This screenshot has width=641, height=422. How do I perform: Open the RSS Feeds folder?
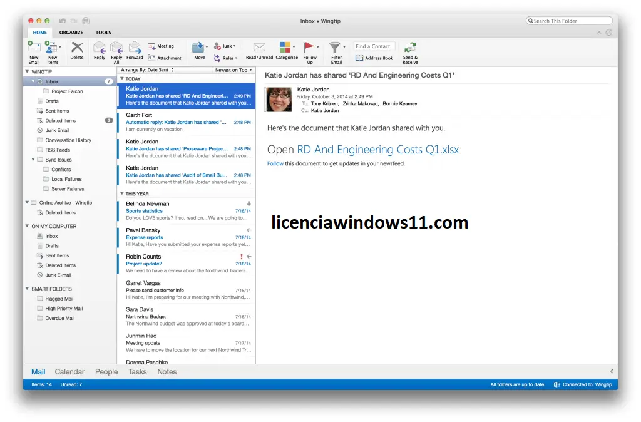click(70, 150)
